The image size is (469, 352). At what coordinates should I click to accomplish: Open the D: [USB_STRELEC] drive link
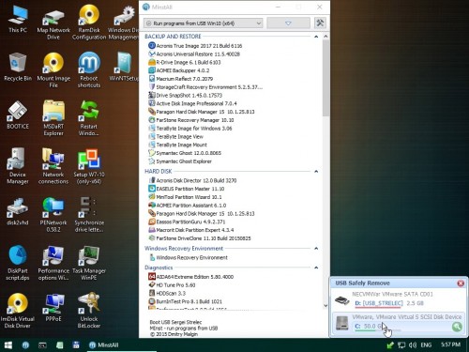pyautogui.click(x=379, y=303)
